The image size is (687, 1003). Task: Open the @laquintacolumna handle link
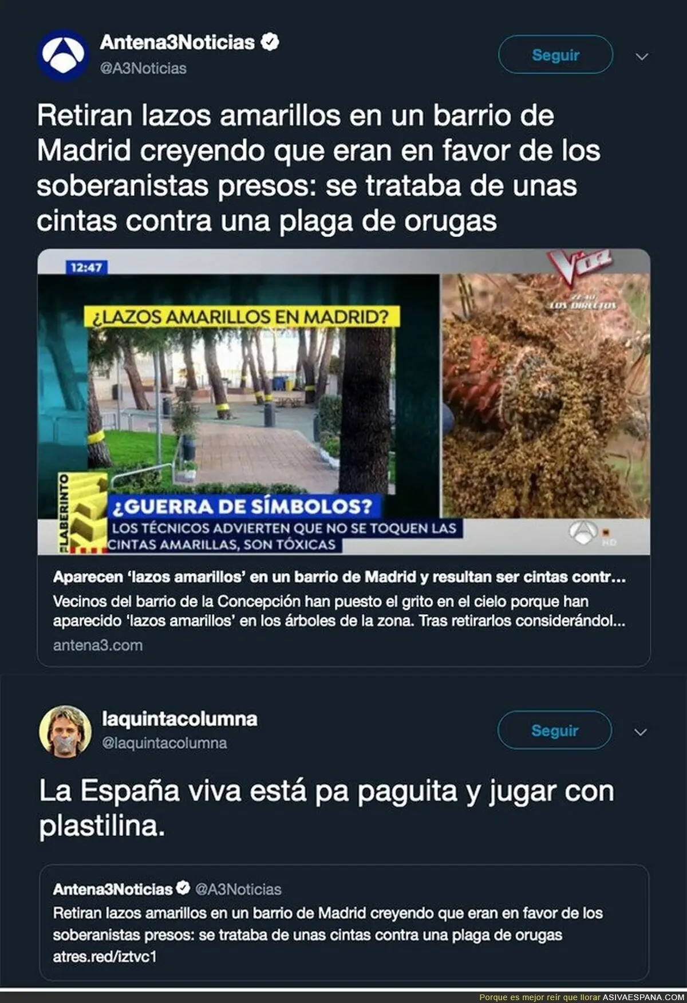pyautogui.click(x=164, y=743)
